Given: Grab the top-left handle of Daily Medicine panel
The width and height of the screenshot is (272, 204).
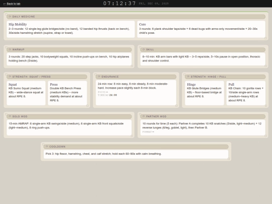Looking at the screenshot, I should point(6,15).
